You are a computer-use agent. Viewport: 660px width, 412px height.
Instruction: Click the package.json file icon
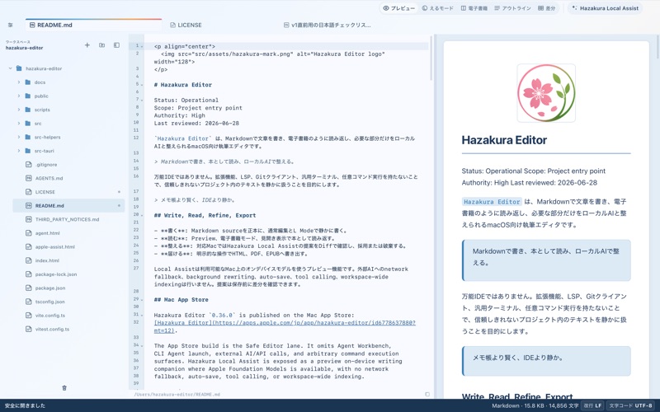coord(29,288)
